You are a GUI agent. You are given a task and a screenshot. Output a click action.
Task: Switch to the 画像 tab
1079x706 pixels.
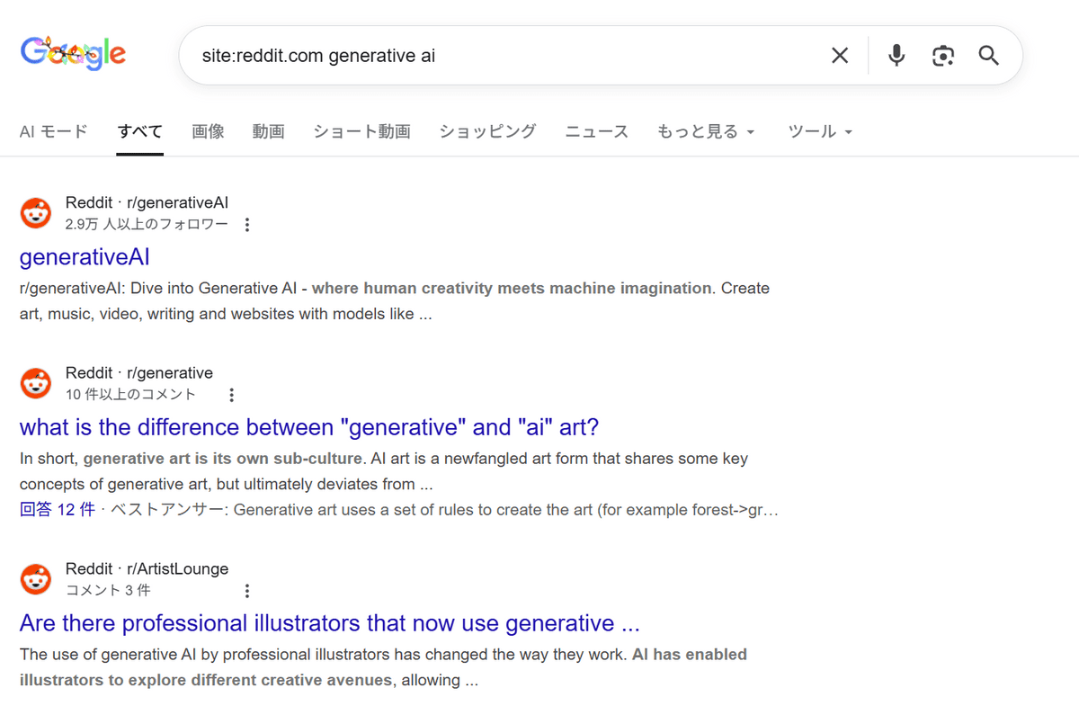208,131
